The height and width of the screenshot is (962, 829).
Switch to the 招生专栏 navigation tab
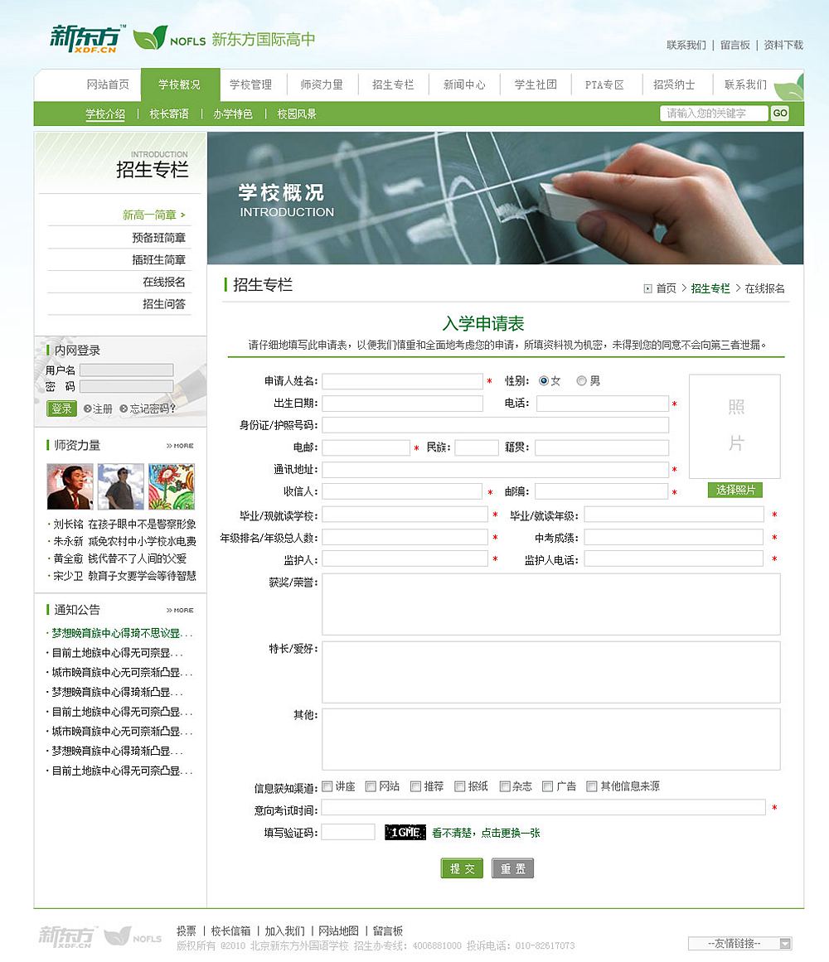pos(392,84)
